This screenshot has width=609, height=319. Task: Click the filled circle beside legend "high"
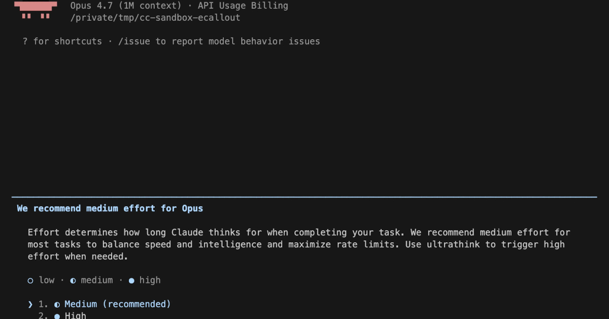pyautogui.click(x=131, y=280)
